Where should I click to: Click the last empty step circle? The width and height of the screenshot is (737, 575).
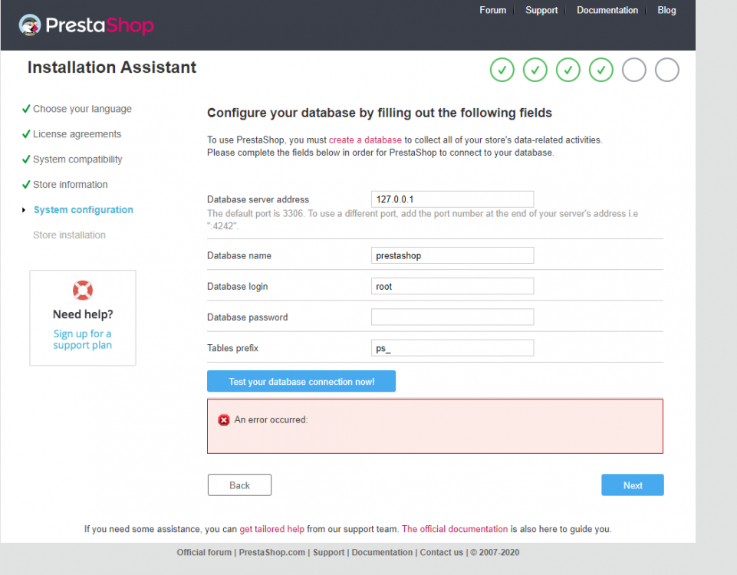667,70
